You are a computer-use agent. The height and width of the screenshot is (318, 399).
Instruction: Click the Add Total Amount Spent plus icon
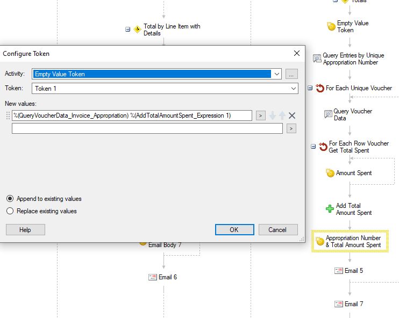[x=330, y=209]
